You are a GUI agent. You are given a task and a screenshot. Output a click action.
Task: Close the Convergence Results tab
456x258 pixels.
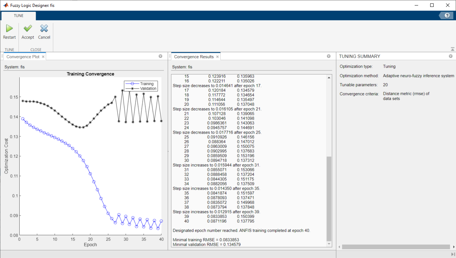(218, 56)
